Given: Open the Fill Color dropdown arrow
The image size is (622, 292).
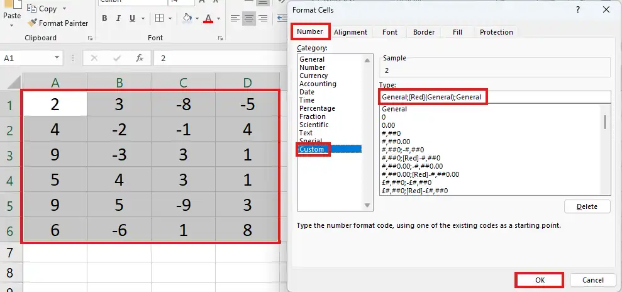Looking at the screenshot, I should 197,18.
